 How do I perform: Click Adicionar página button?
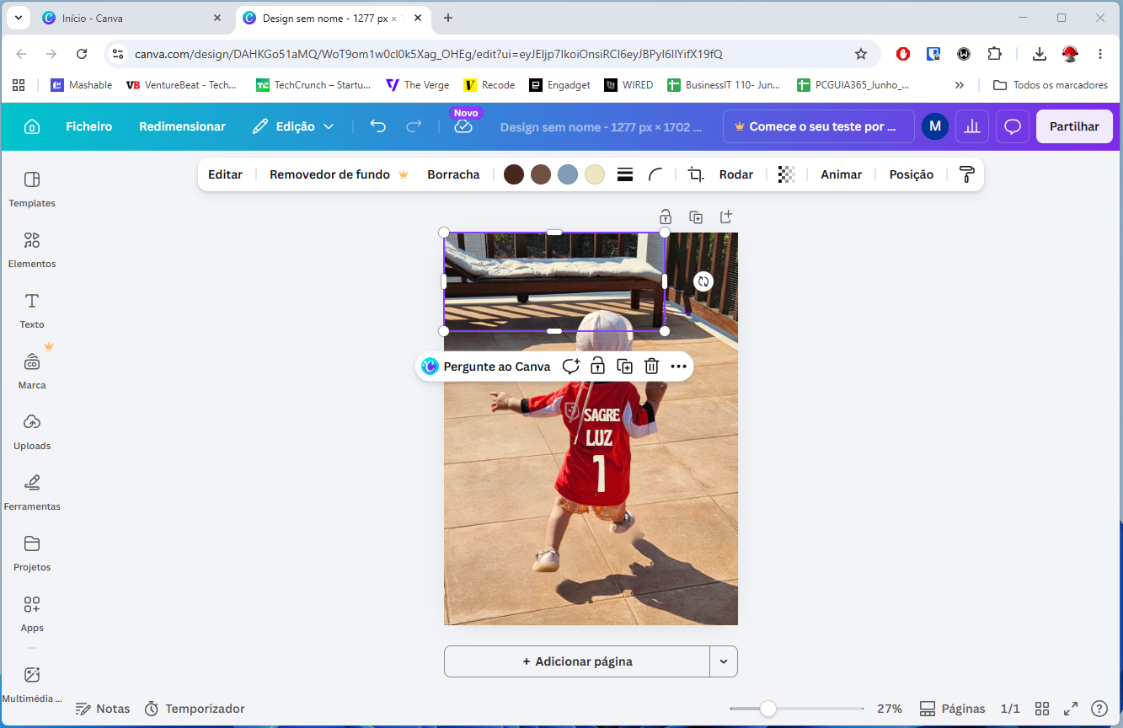pos(577,661)
